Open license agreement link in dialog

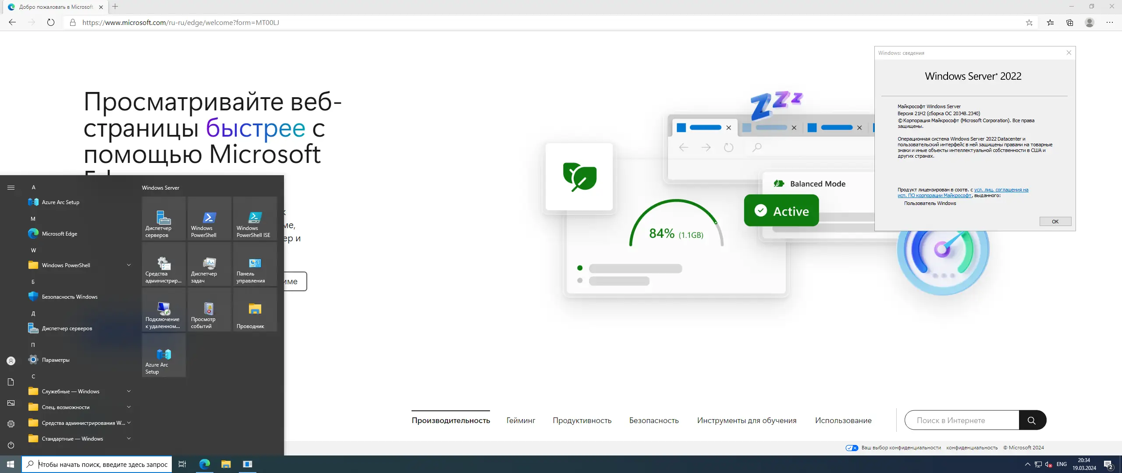1001,190
